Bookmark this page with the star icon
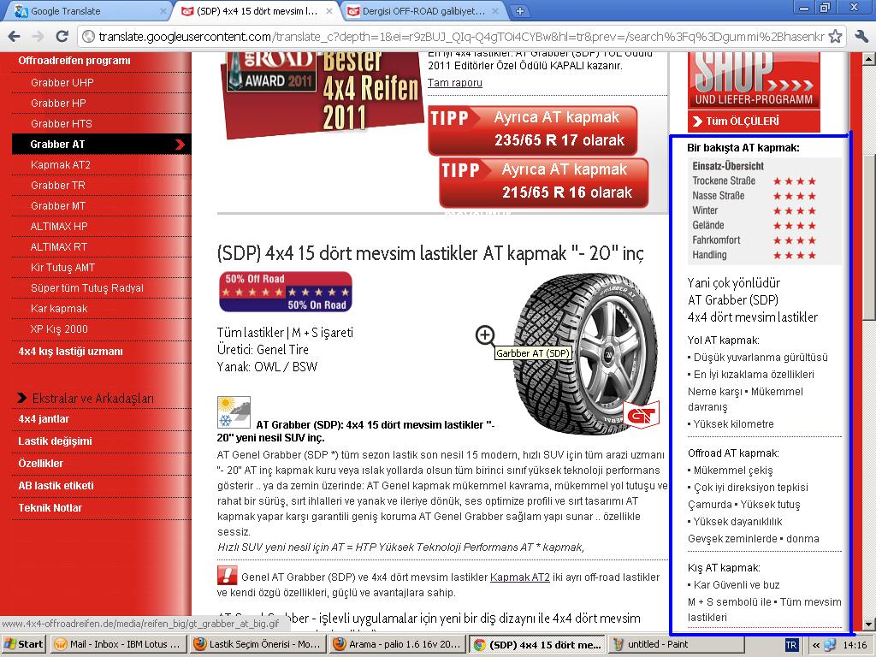Image resolution: width=876 pixels, height=657 pixels. point(835,37)
